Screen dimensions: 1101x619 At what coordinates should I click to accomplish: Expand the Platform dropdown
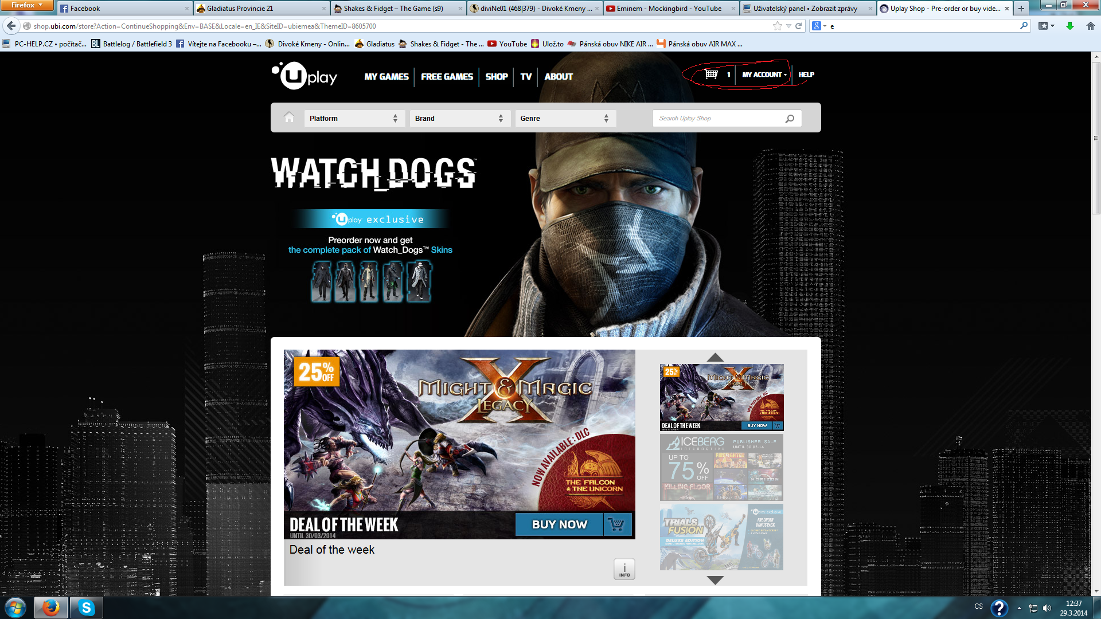pos(353,119)
